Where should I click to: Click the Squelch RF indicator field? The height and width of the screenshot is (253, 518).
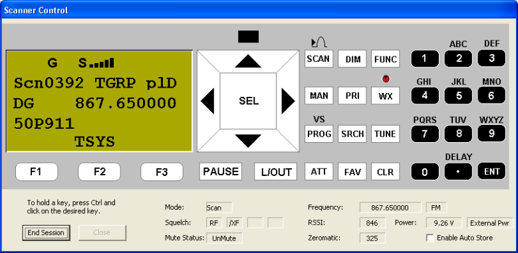click(x=213, y=223)
